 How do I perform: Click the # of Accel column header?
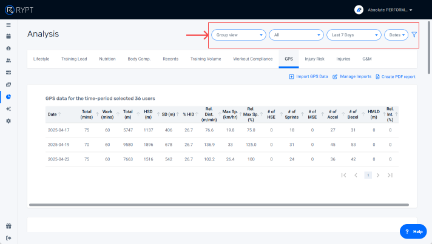332,114
